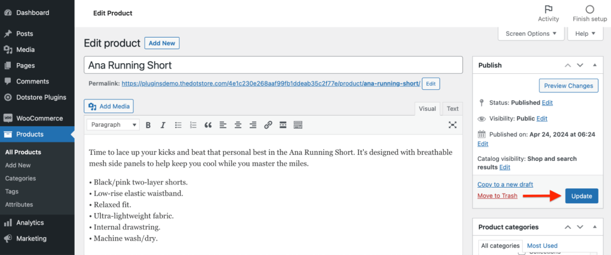Open the Paragraph format dropdown

(113, 125)
